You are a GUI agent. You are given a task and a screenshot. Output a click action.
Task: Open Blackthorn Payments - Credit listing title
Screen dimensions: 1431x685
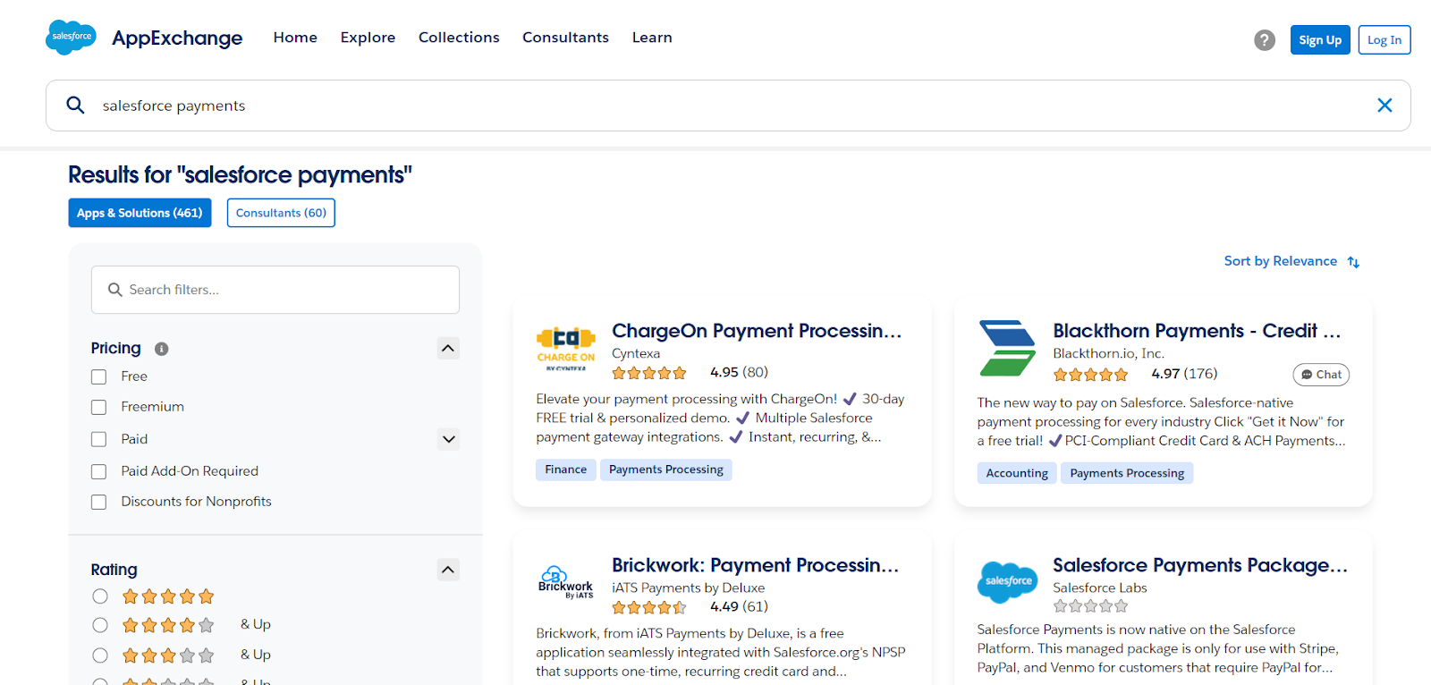(x=1197, y=331)
